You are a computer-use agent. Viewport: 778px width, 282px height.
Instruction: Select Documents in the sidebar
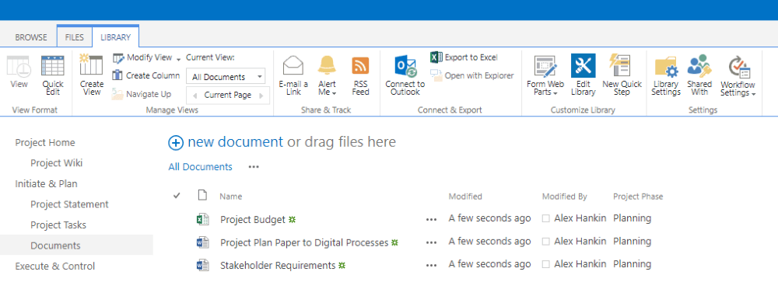click(55, 245)
